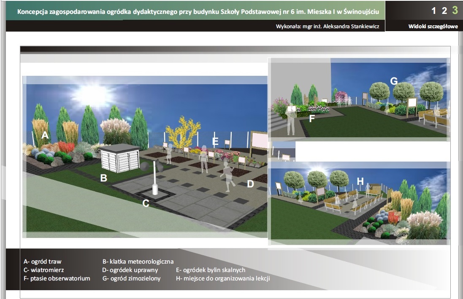Click legend entry 'E- ogródek bylin skalnych'
463x299 pixels.
click(211, 270)
